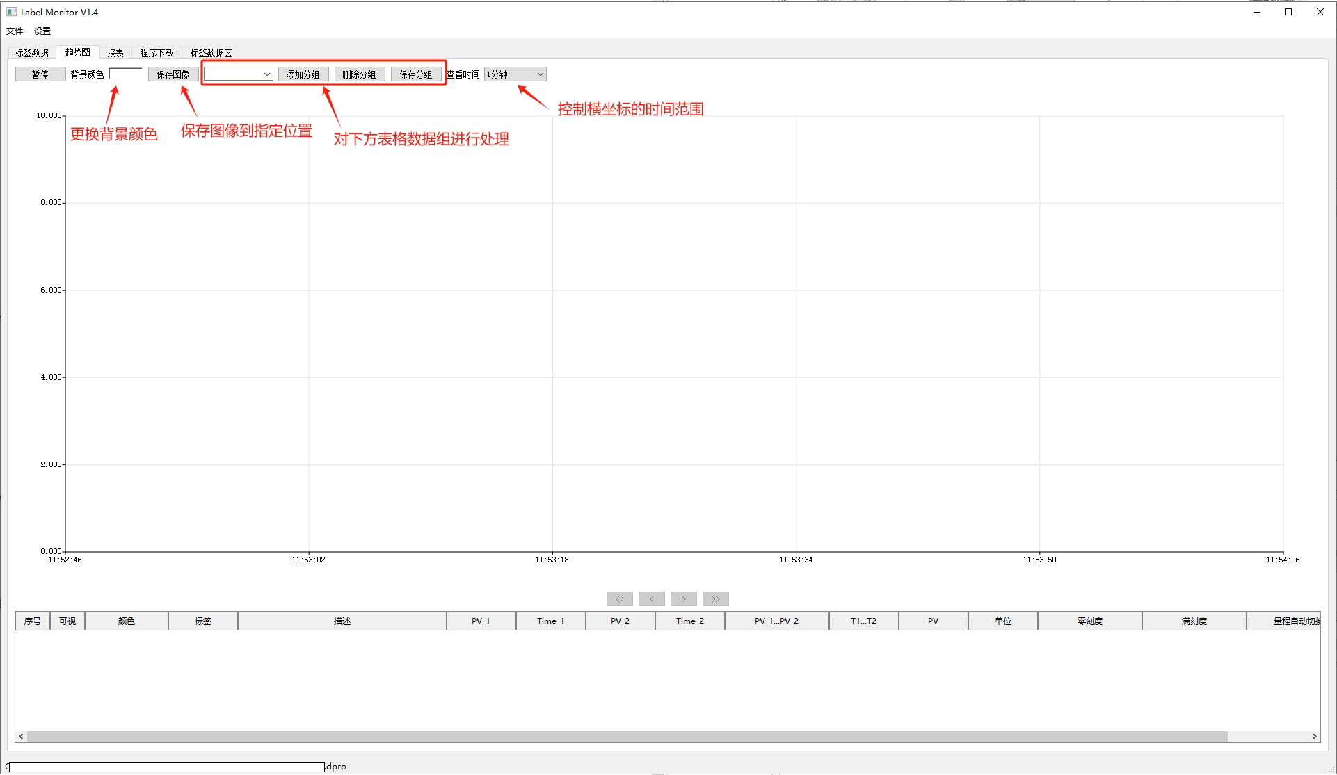Switch to the 报表 tab
Screen dimensions: 1337x775
(x=115, y=53)
